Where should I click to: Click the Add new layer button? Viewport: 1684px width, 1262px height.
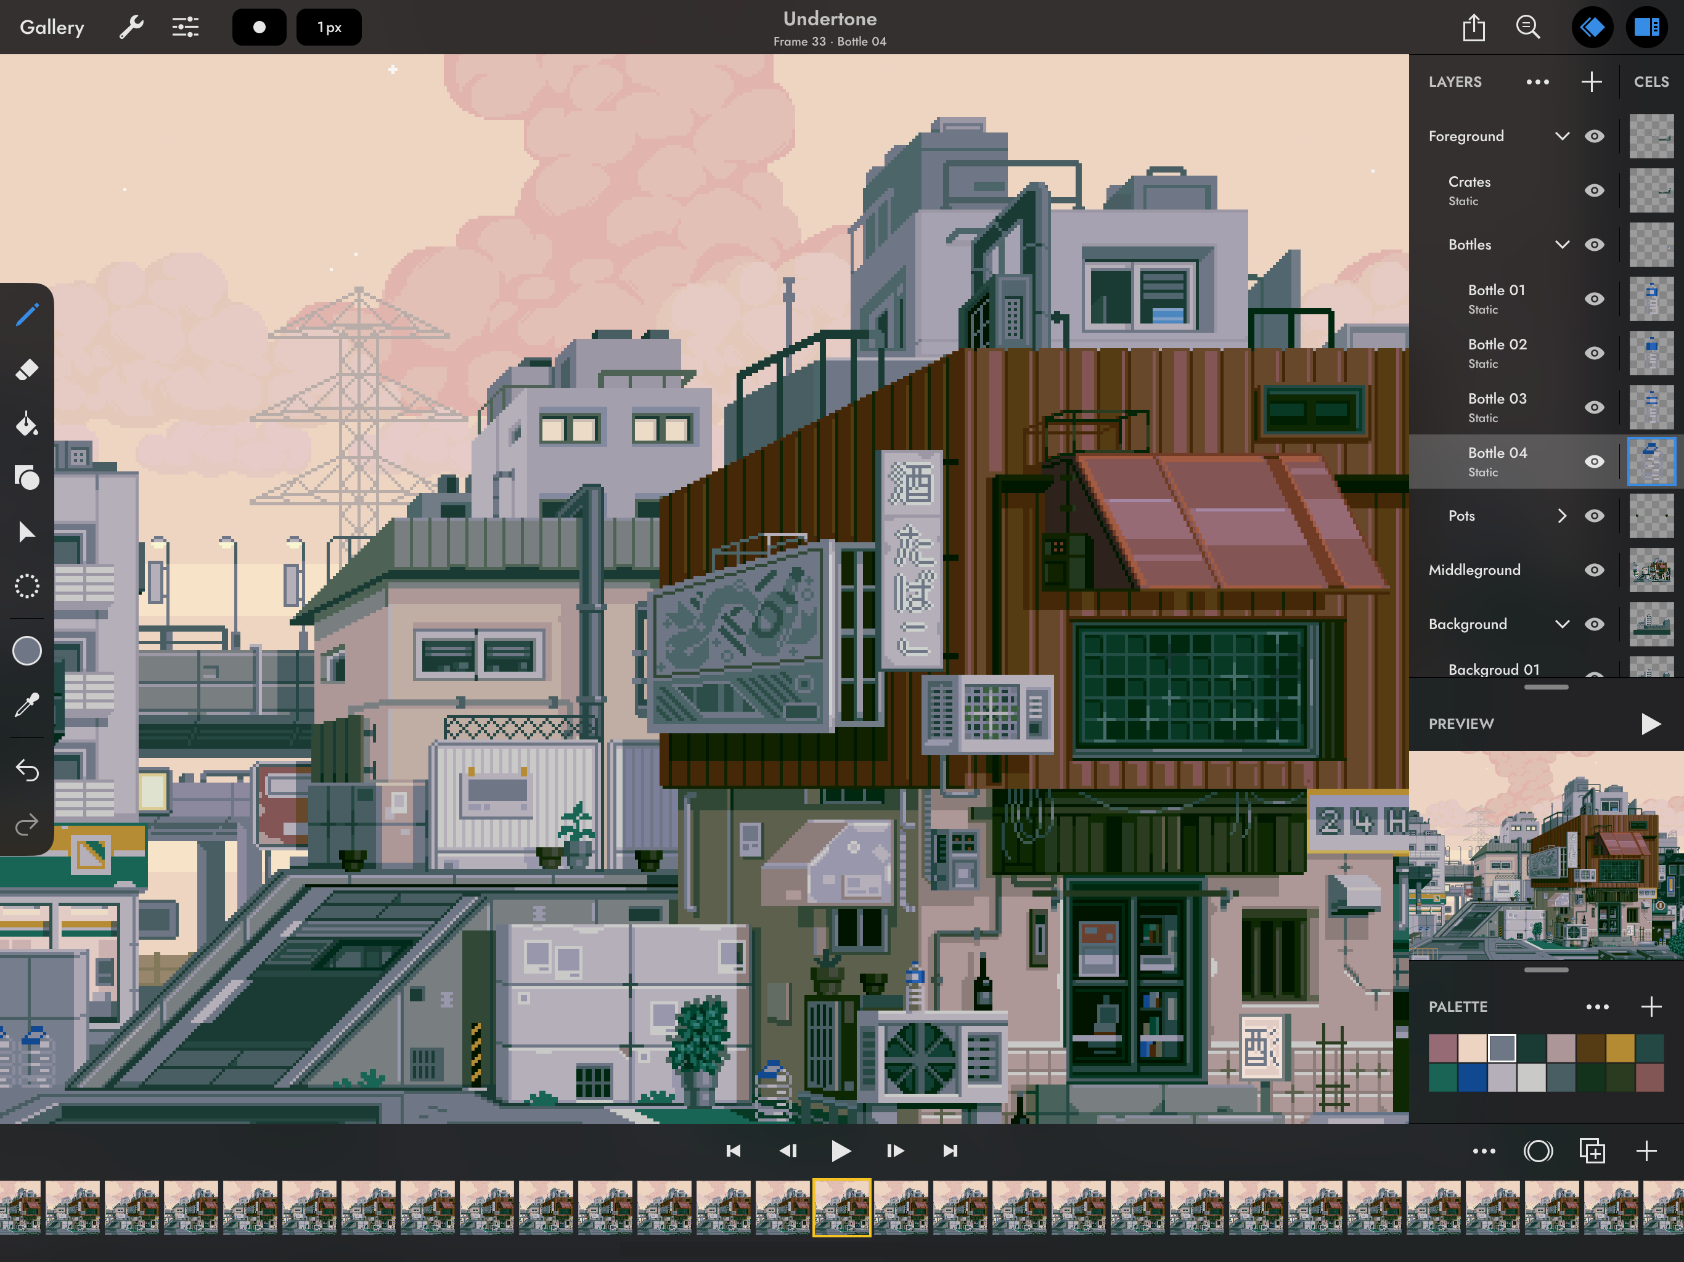pos(1593,82)
